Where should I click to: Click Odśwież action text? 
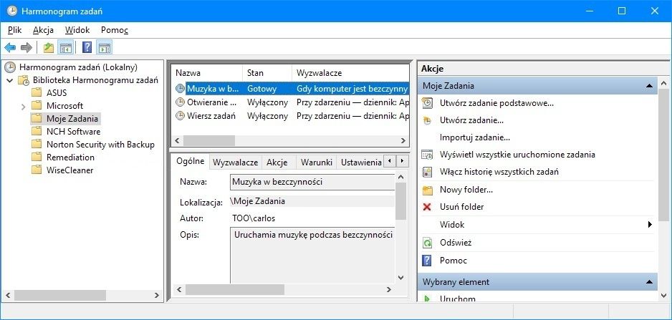click(456, 243)
